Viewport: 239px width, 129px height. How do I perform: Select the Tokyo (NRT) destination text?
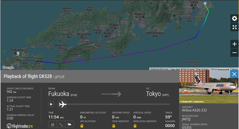[157, 94]
